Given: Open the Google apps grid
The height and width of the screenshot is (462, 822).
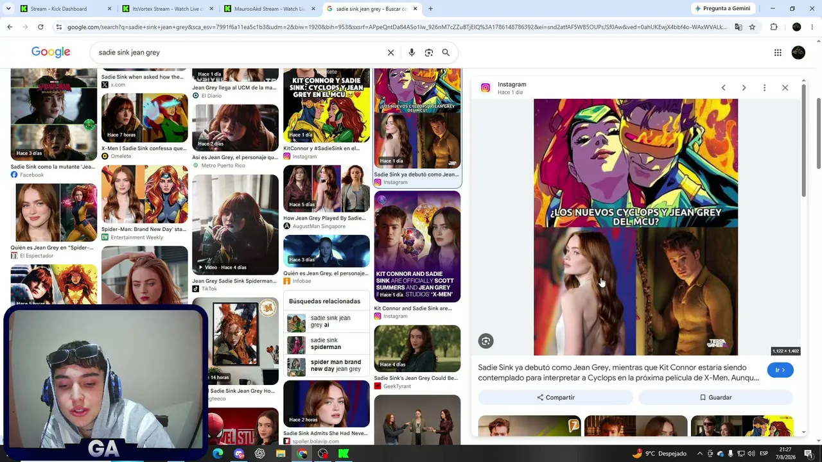Looking at the screenshot, I should [x=778, y=53].
